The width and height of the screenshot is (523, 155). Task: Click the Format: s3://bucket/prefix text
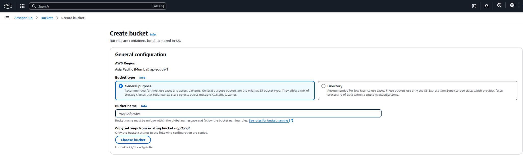coord(134,147)
